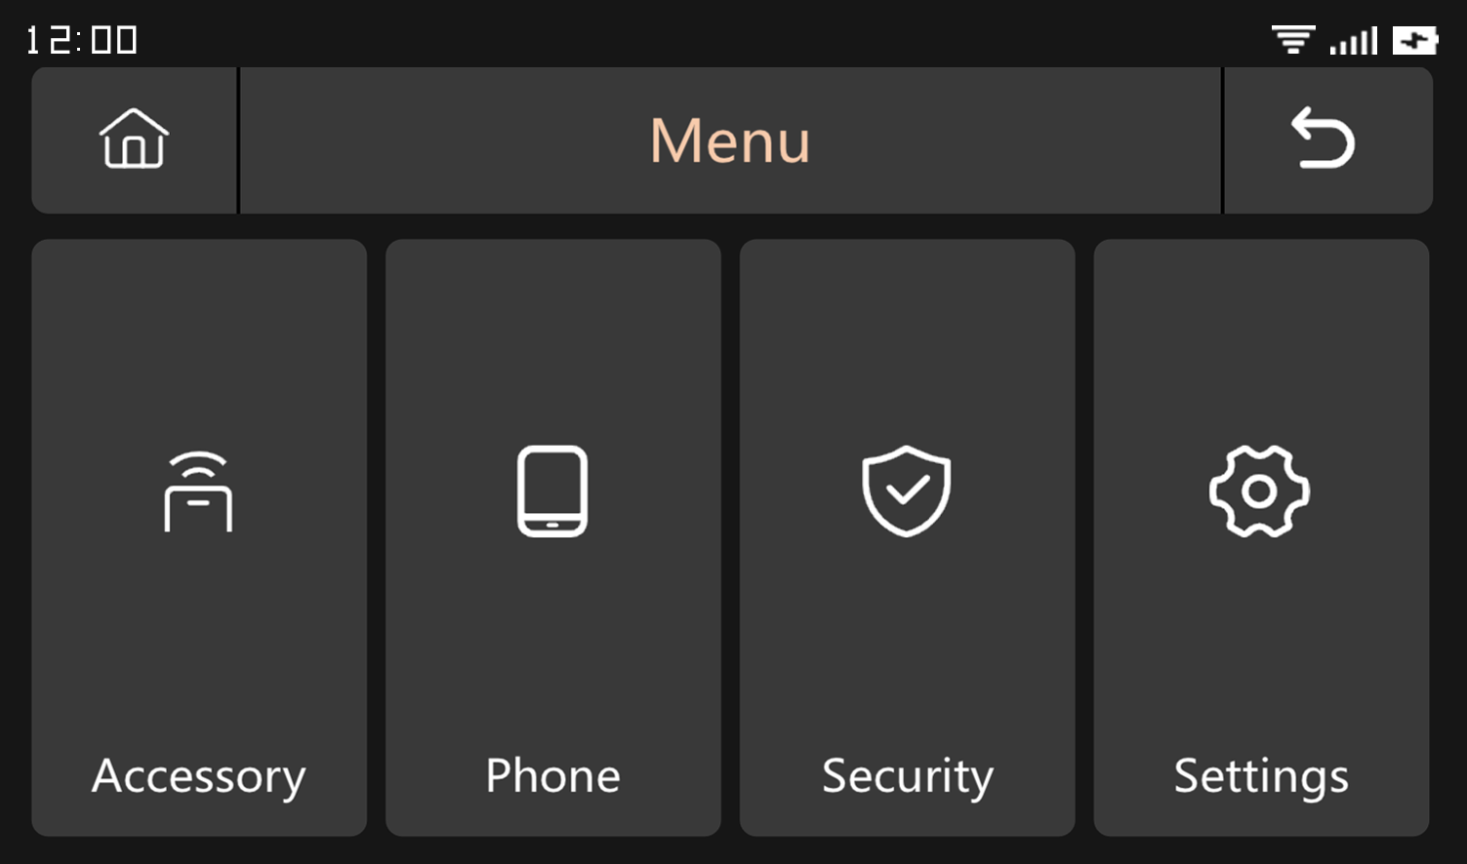Tap the smartphone icon in Phone tile

click(552, 491)
